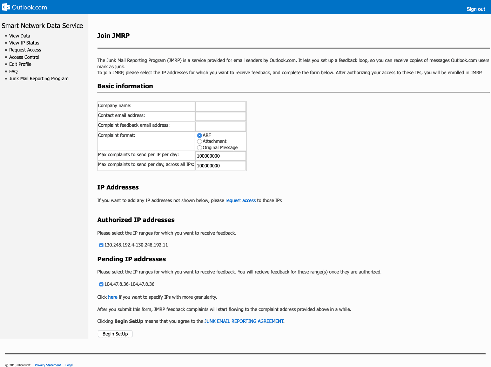Sign out of Outlook.com
Viewport: 491px width, 367px height.
476,9
